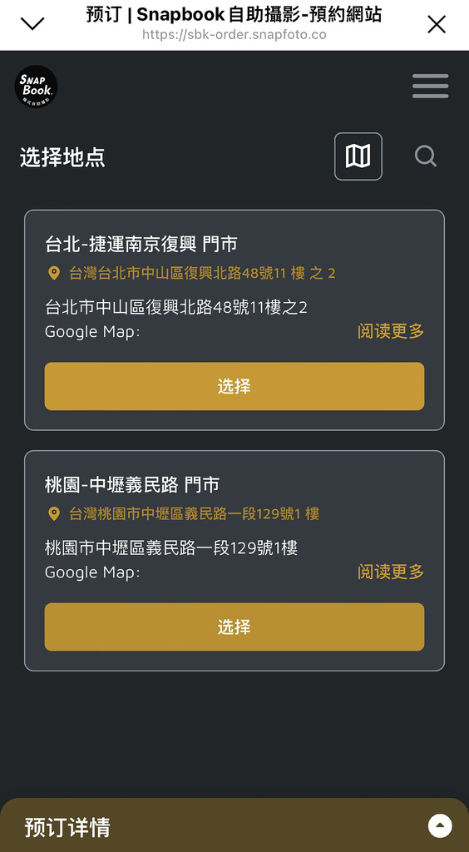Open the location search magnifier

tap(426, 156)
